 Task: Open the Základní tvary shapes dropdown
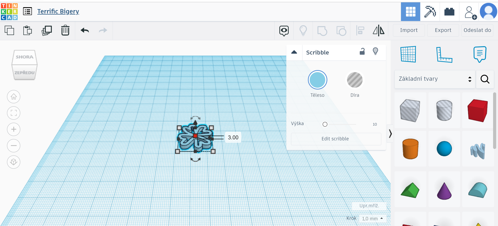tap(435, 79)
